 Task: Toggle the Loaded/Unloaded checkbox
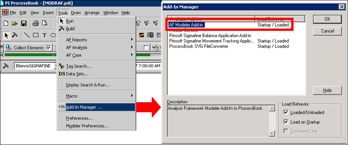click(x=286, y=113)
